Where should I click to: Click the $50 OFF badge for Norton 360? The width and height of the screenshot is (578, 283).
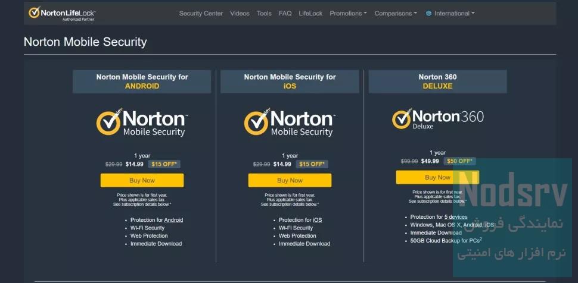click(x=459, y=161)
